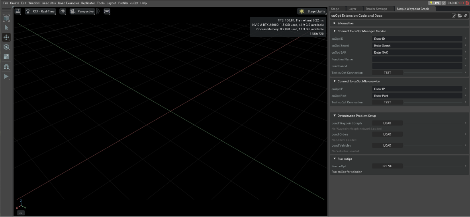Start simulation with the Play button
Screen dimensions: 470x217
click(x=6, y=77)
